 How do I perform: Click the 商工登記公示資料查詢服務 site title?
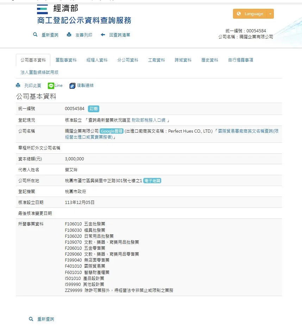coord(84,20)
